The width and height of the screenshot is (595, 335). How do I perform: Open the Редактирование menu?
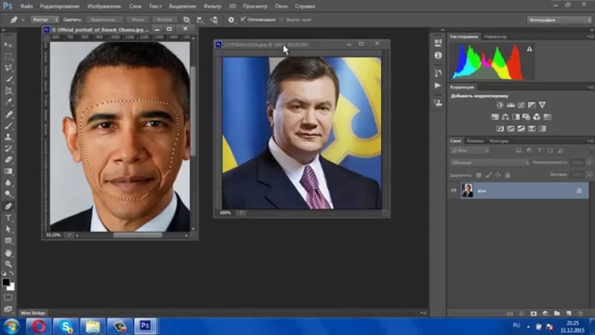tap(59, 7)
